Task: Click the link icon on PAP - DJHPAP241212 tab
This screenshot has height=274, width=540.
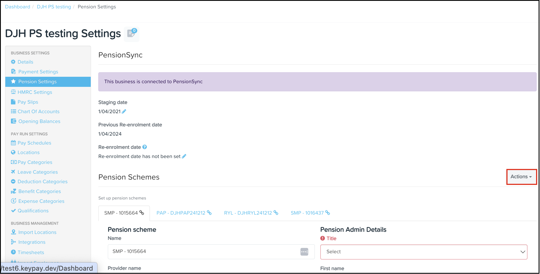Action: [209, 213]
